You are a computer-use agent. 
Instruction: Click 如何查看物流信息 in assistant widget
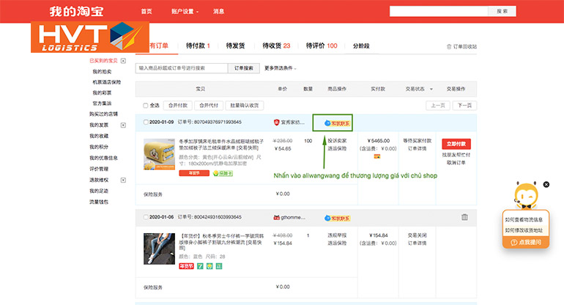tap(524, 220)
